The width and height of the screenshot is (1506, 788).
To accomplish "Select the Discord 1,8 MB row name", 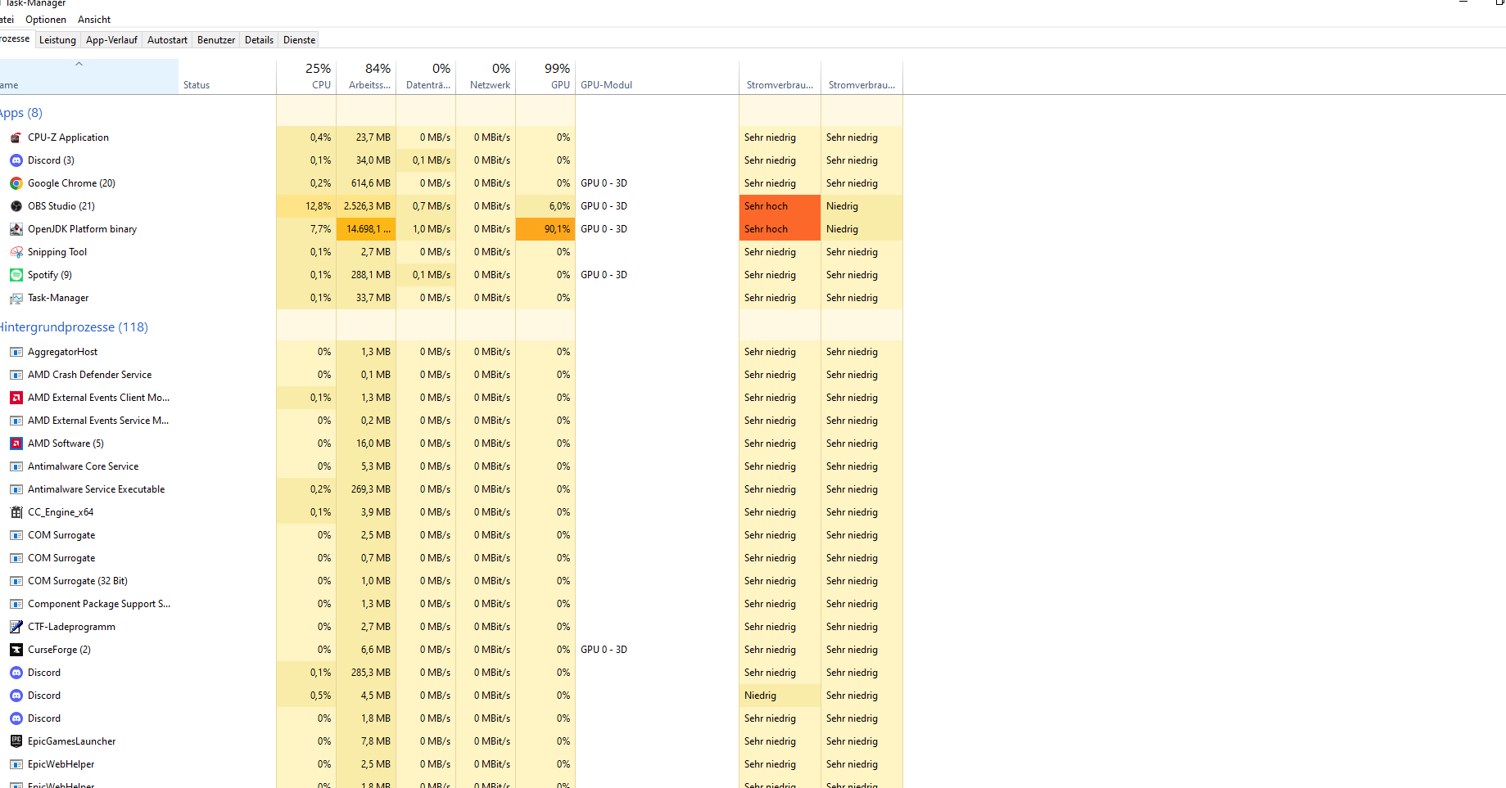I will coord(44,718).
